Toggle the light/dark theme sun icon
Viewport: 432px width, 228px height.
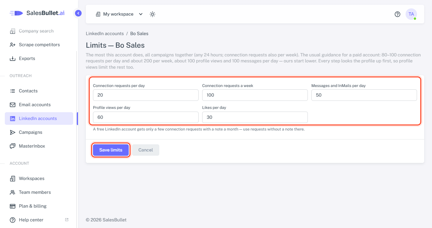(152, 14)
